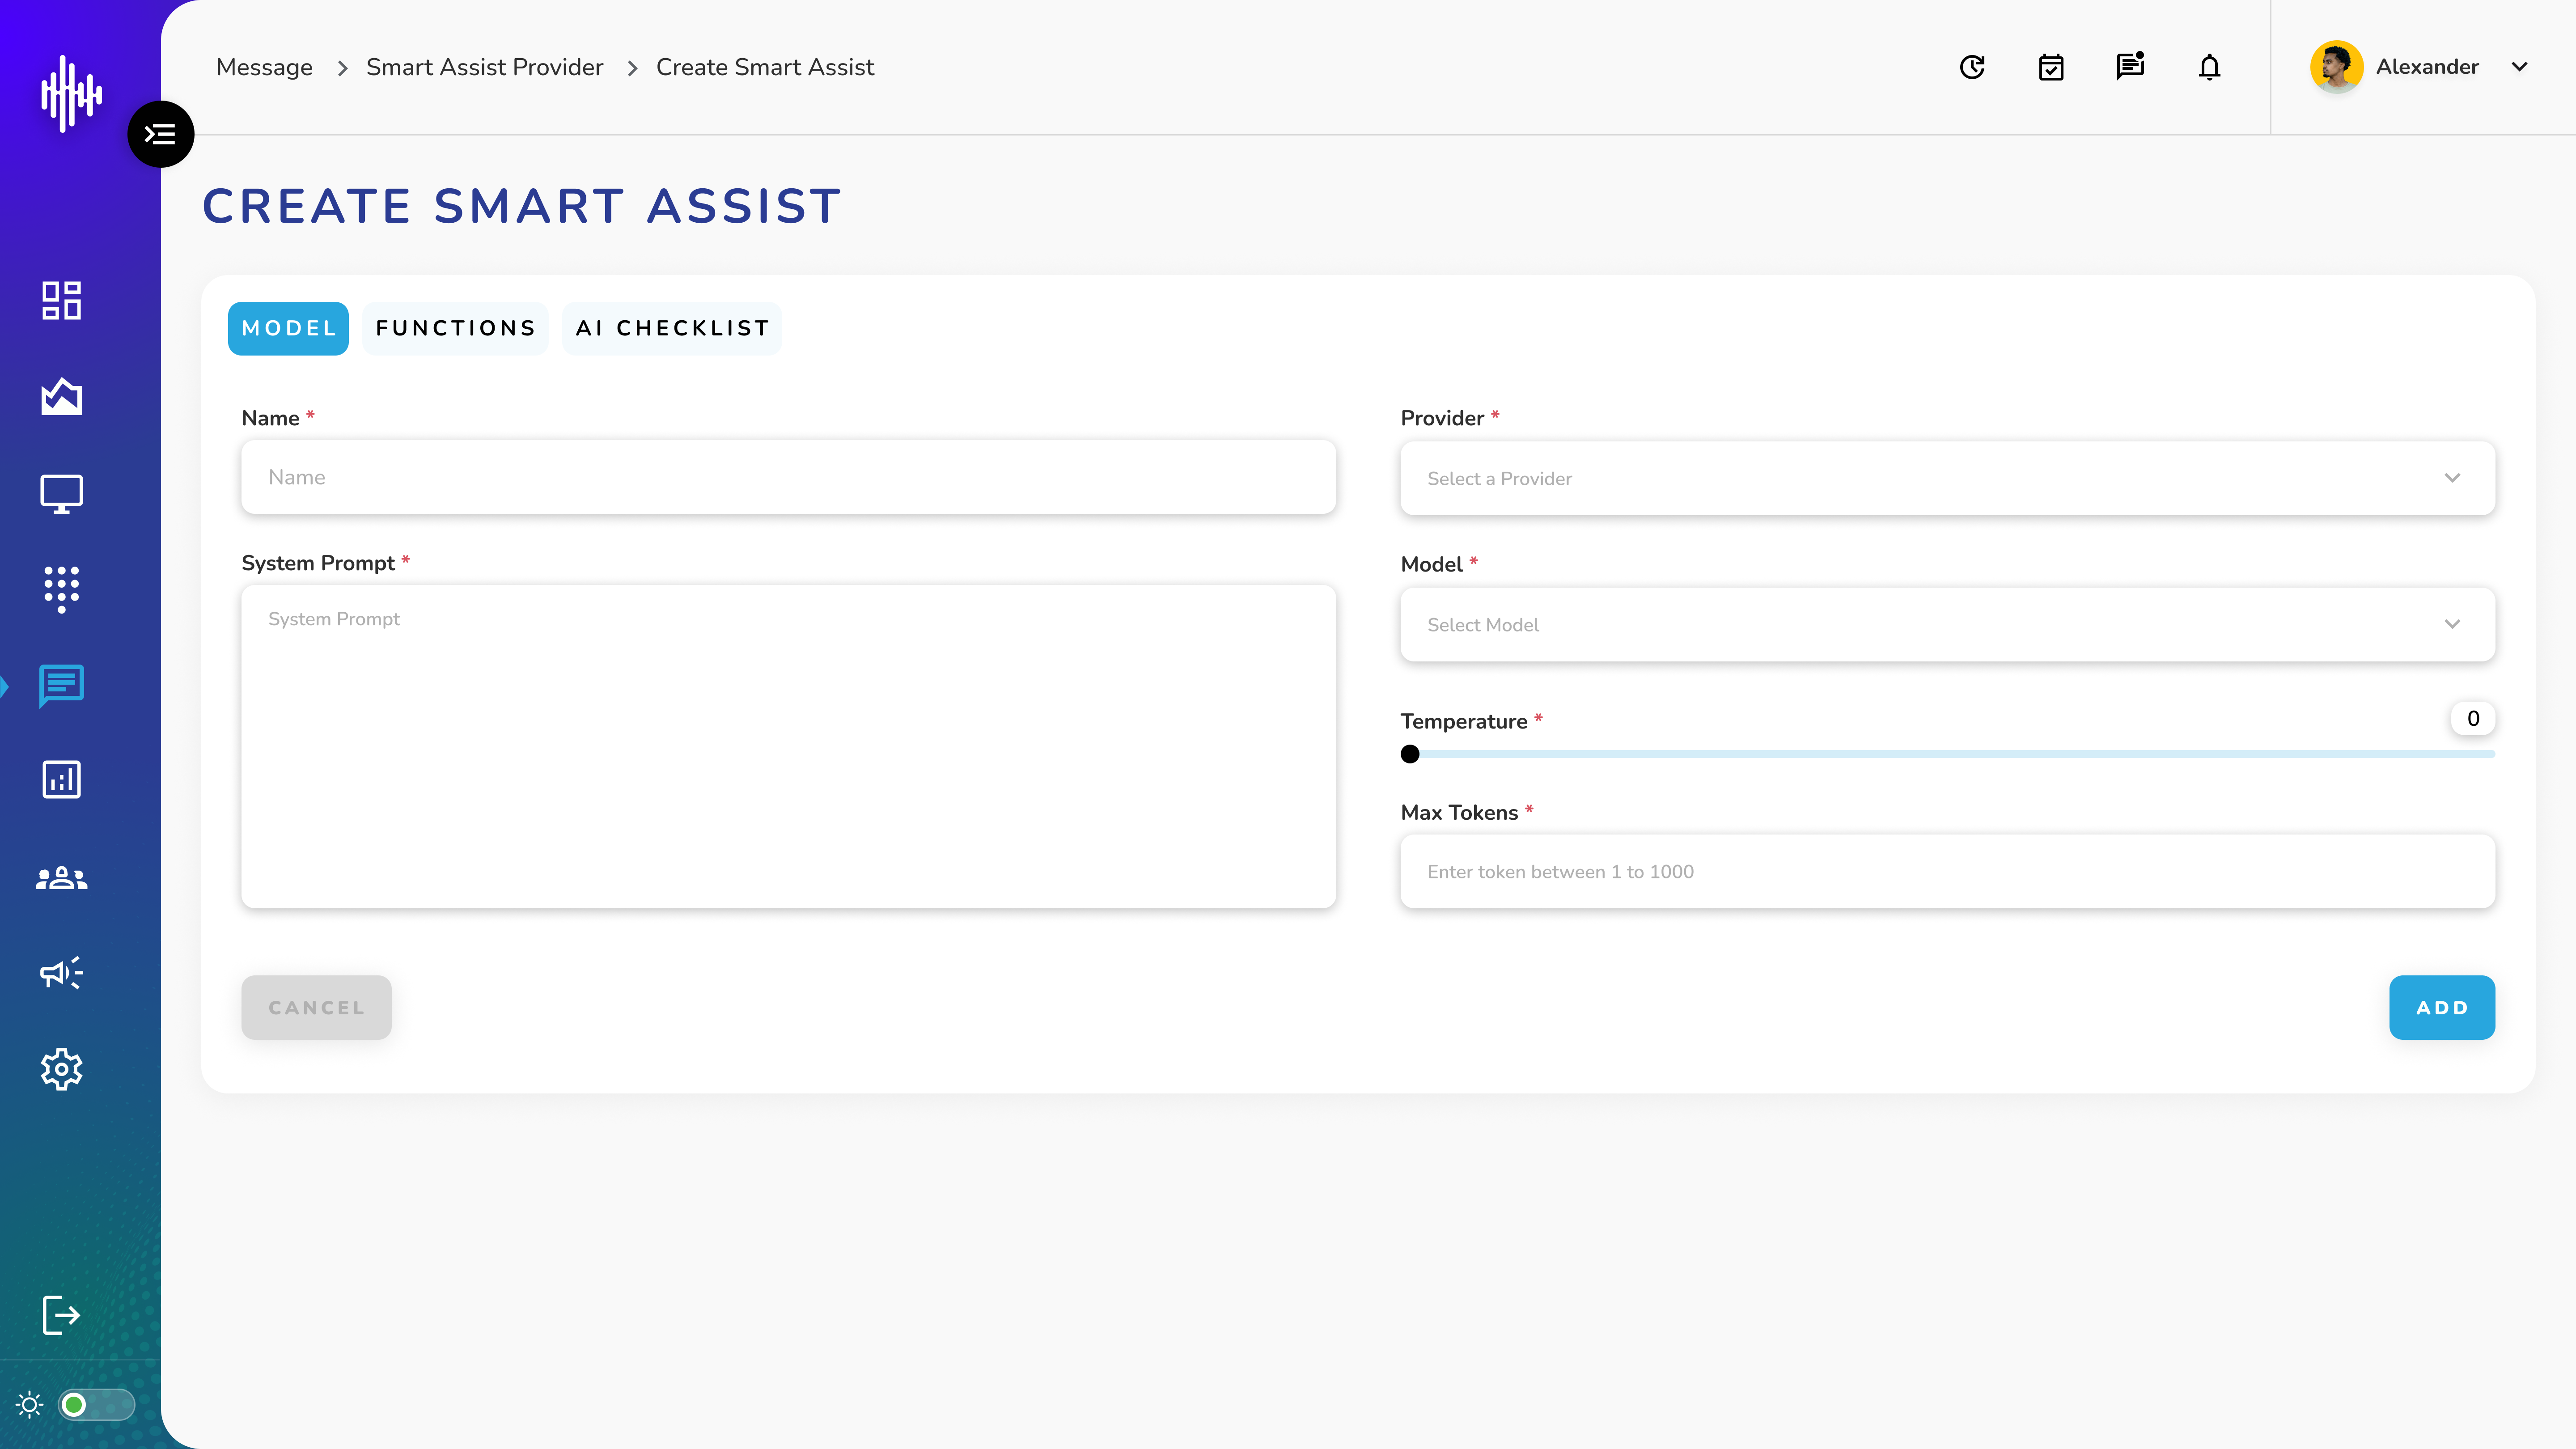This screenshot has height=1449, width=2576.
Task: Click Create Smart Assist breadcrumb
Action: 765,67
